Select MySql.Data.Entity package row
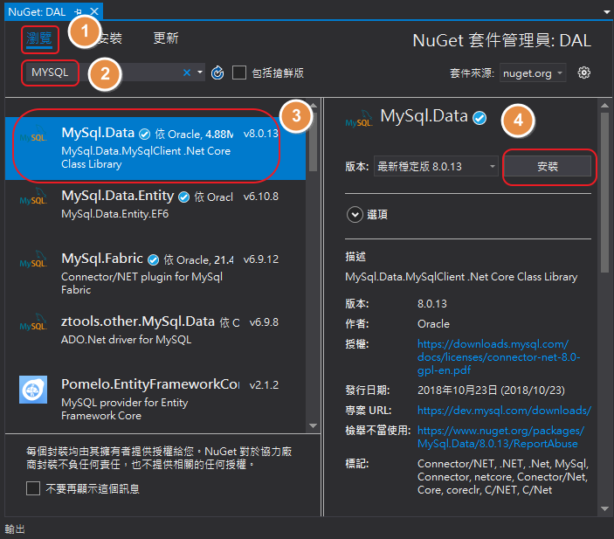This screenshot has width=614, height=539. [x=155, y=211]
